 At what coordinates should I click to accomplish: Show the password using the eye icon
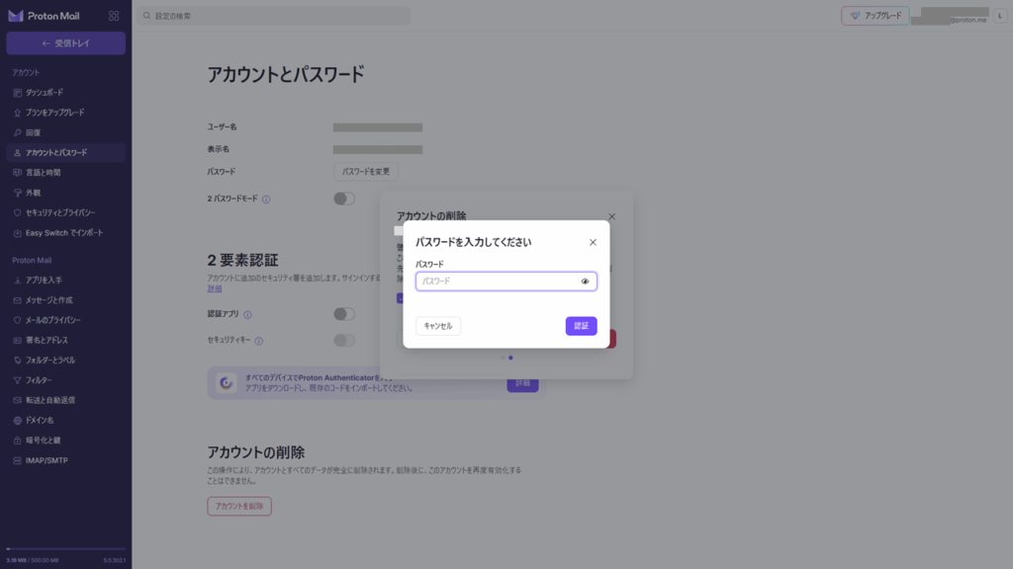coord(585,282)
